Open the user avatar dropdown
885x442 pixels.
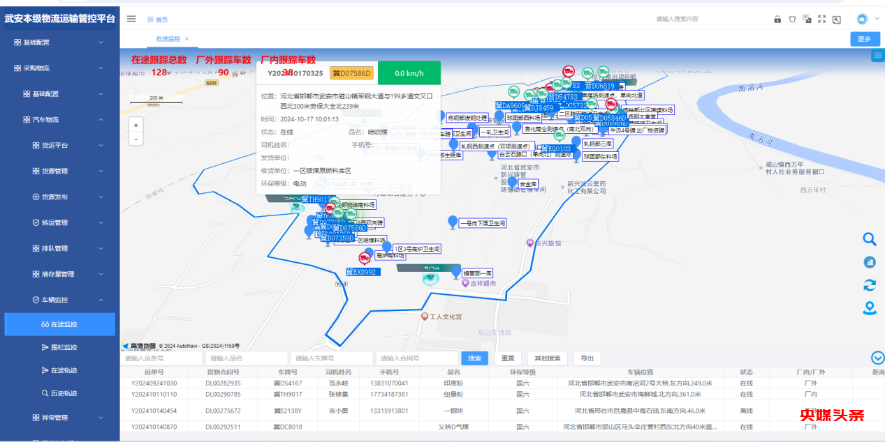865,19
